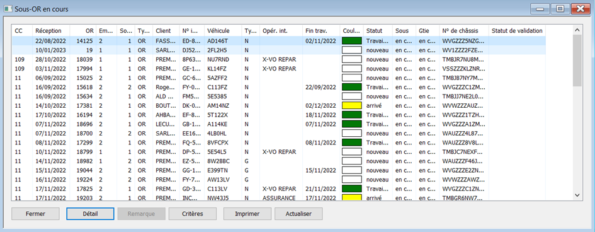This screenshot has height=232, width=595.
Task: Select OR number 17299
Action: point(84,142)
